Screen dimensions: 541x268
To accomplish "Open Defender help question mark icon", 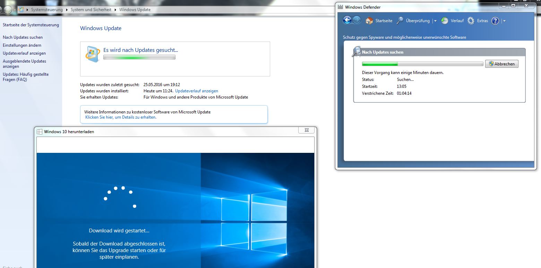I will (495, 21).
